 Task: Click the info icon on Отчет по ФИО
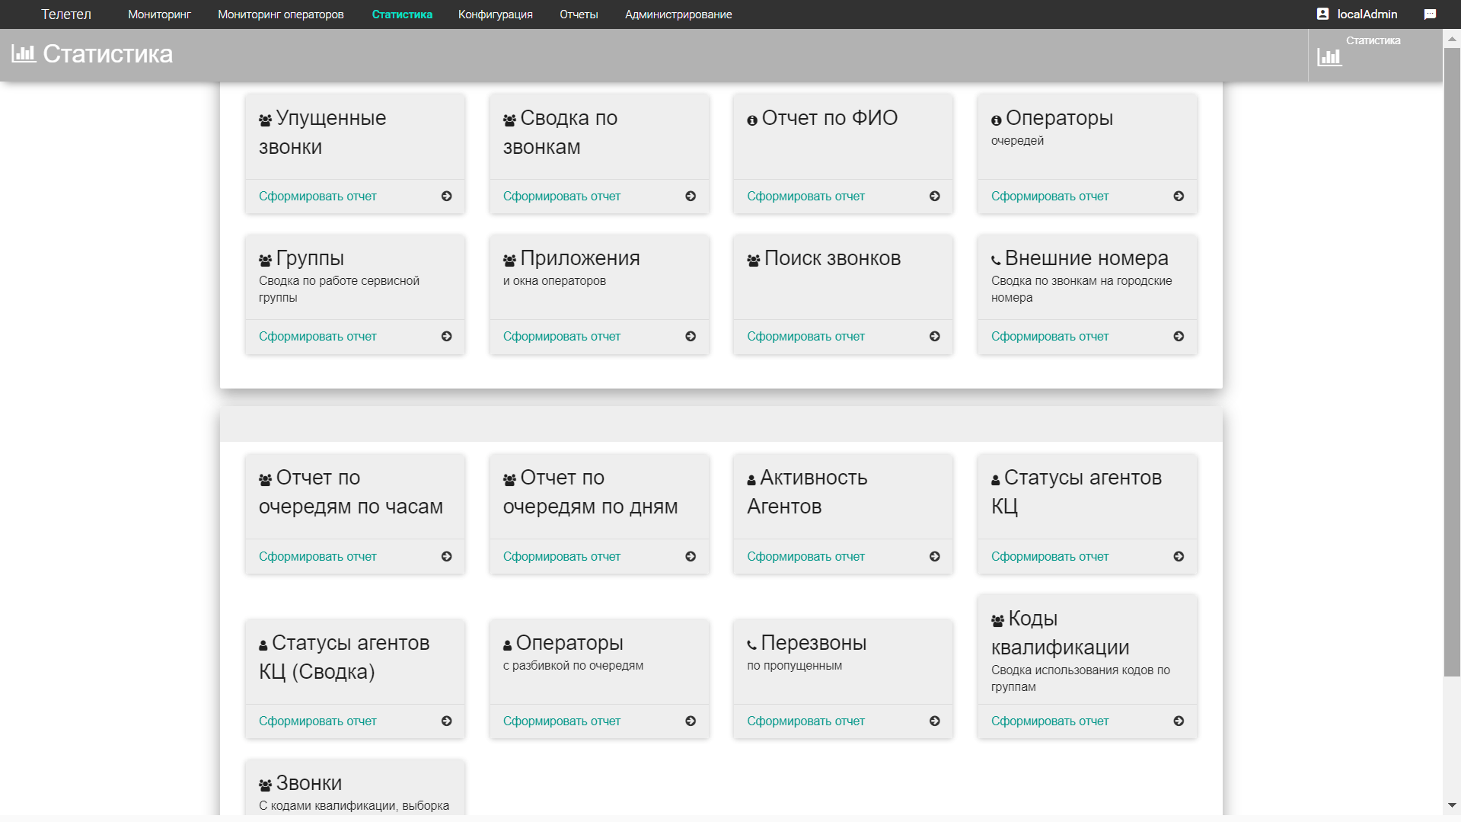[752, 120]
